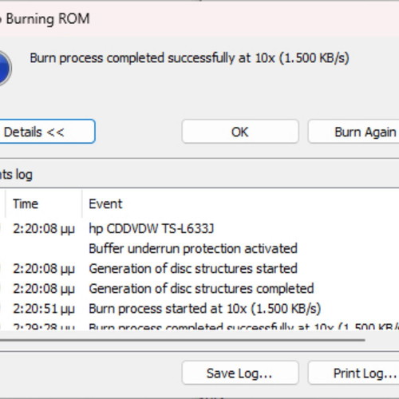Click the burn completed successfully message
Viewport: 399px width, 399px height.
189,58
